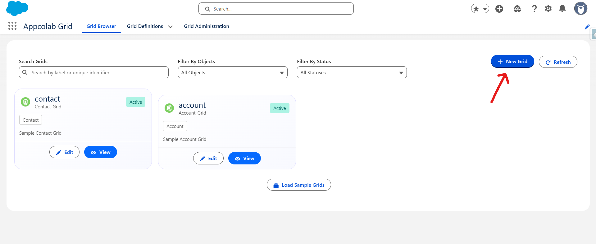The image size is (596, 244).
Task: Open the Setup gear icon
Action: (548, 9)
